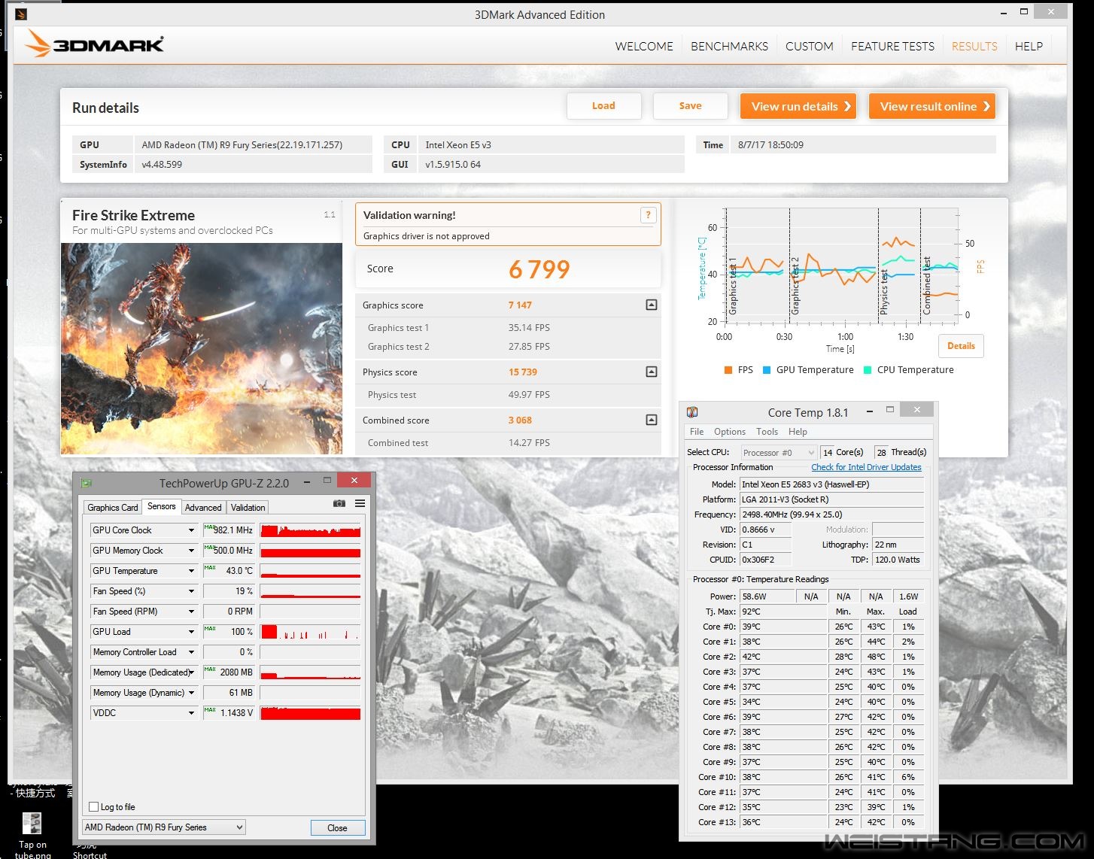1094x859 pixels.
Task: Open the GPU-Z hamburger menu
Action: coord(360,503)
